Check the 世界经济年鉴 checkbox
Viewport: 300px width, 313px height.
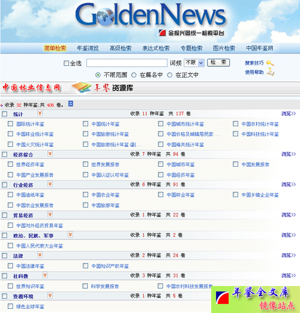coord(10,164)
